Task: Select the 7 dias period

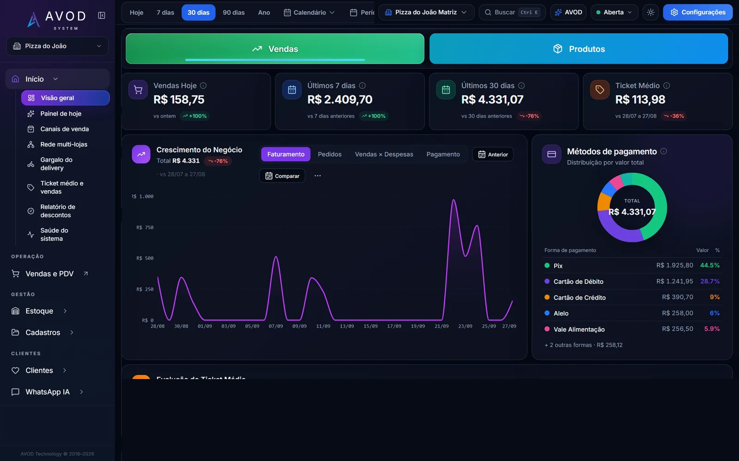Action: (x=165, y=12)
